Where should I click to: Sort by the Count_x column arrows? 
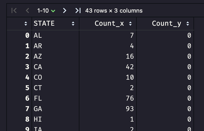(x=130, y=24)
